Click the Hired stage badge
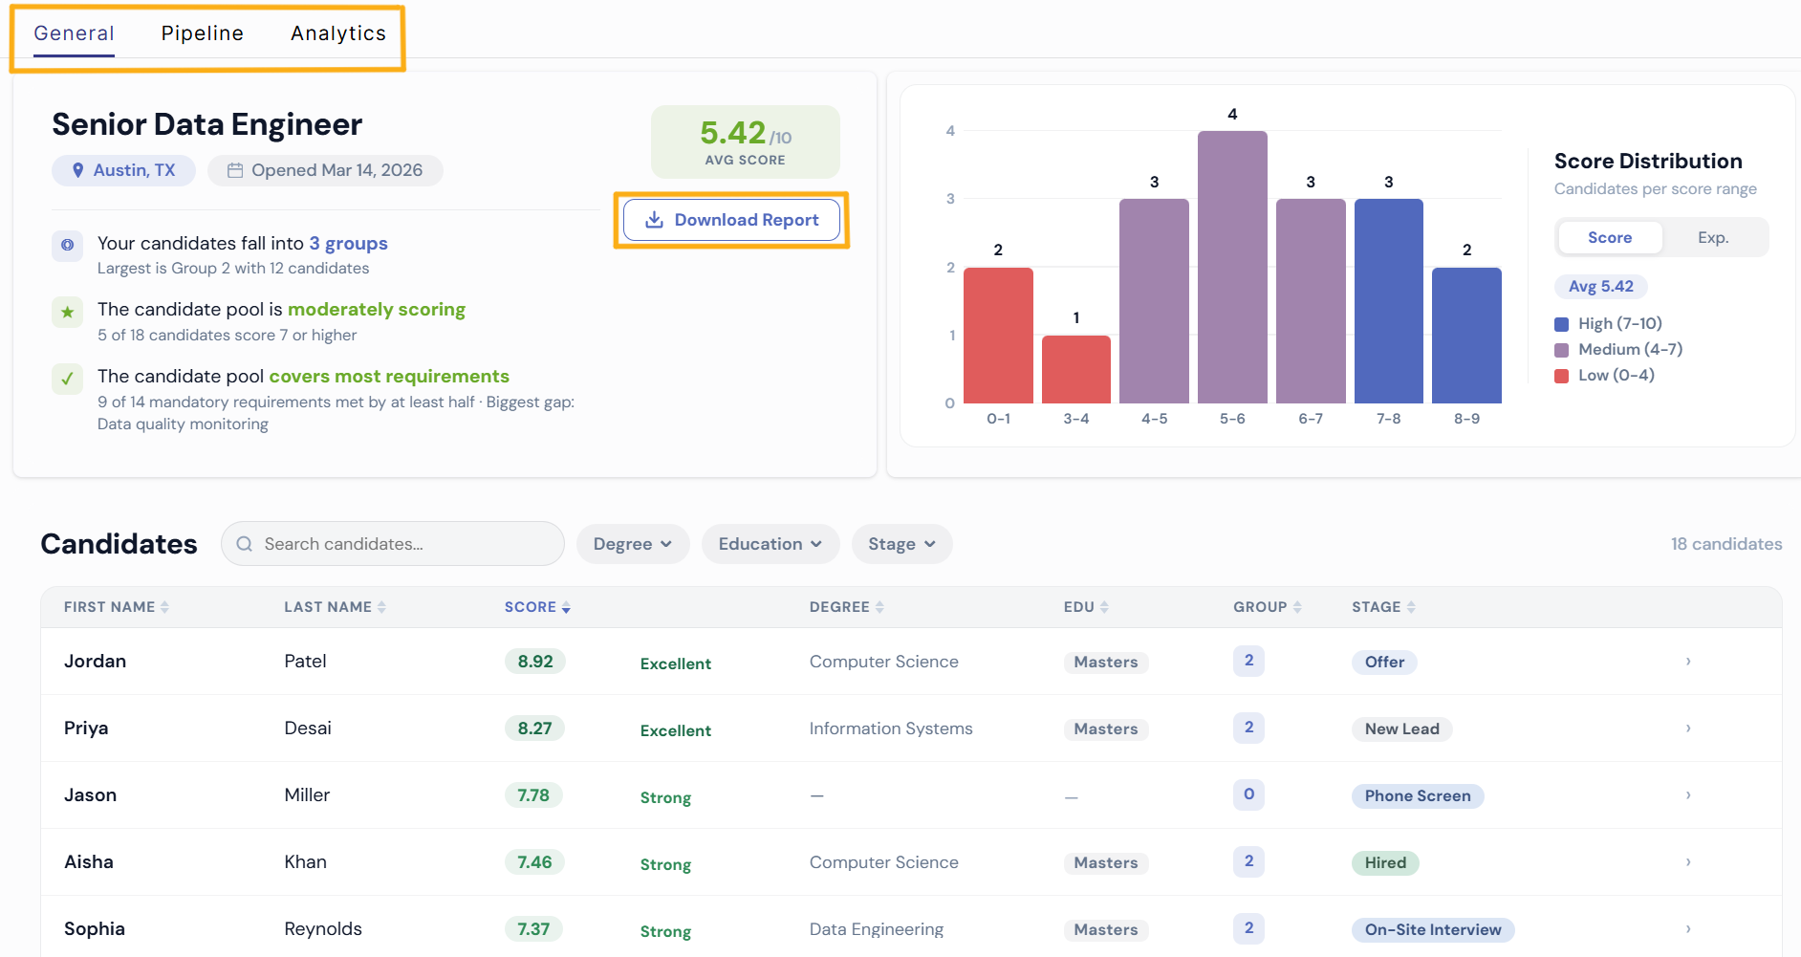The width and height of the screenshot is (1801, 957). (1385, 863)
